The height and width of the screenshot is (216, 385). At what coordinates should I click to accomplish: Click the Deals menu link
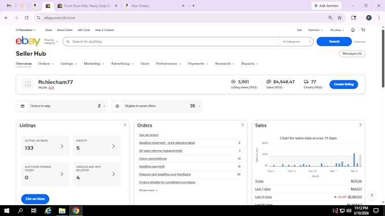coord(48,30)
